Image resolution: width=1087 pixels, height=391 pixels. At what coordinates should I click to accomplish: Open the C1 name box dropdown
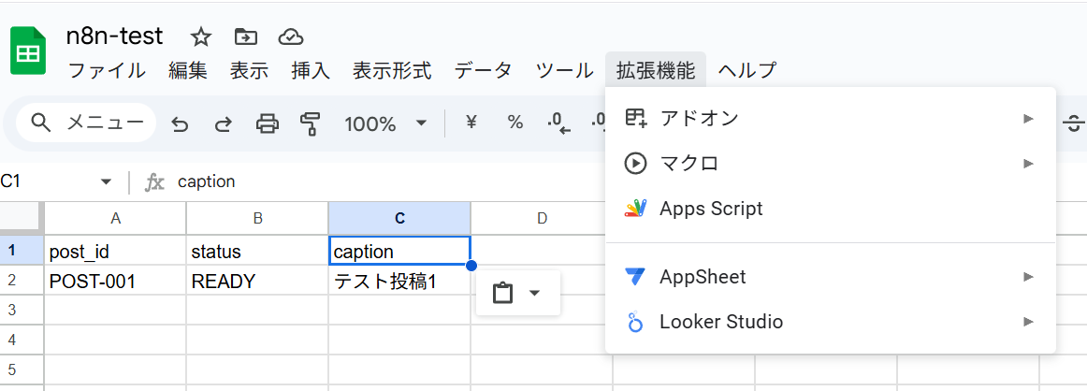[x=106, y=182]
